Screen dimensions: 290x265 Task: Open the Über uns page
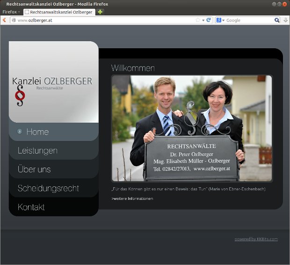54,169
